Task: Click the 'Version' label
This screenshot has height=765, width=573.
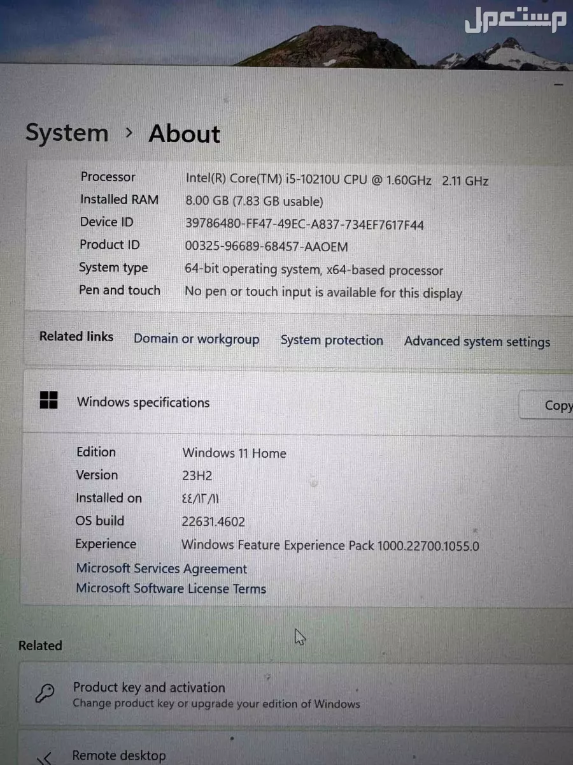Action: pyautogui.click(x=97, y=475)
